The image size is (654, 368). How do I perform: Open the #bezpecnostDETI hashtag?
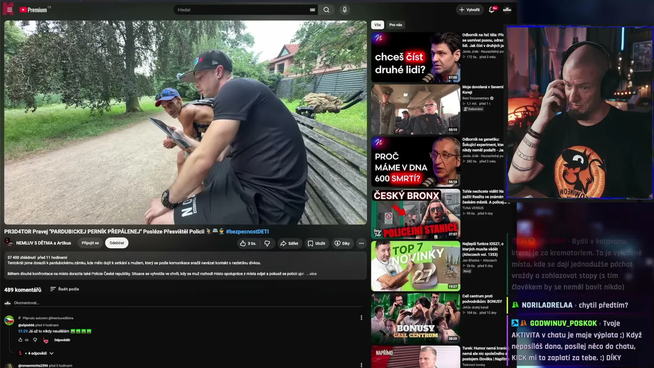point(247,232)
